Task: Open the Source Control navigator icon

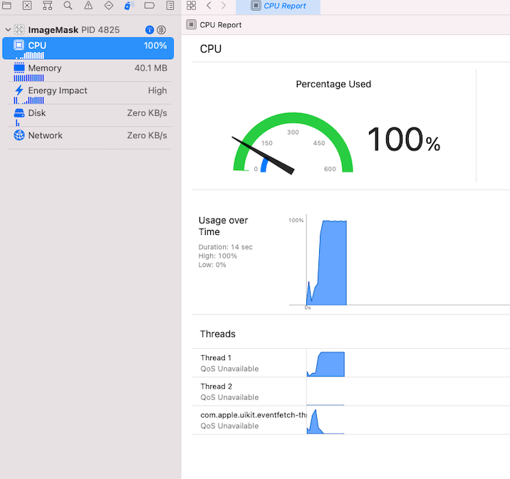Action: click(x=27, y=5)
